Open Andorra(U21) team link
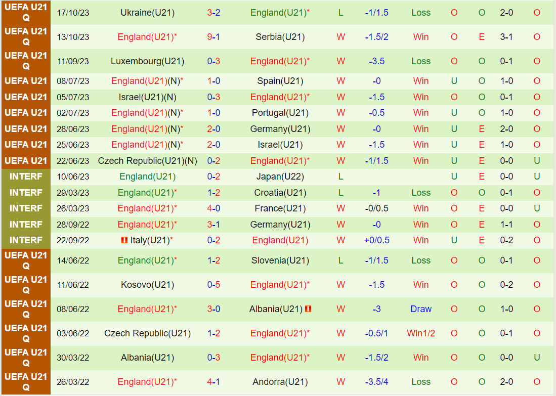This screenshot has width=556, height=396. coord(280,382)
